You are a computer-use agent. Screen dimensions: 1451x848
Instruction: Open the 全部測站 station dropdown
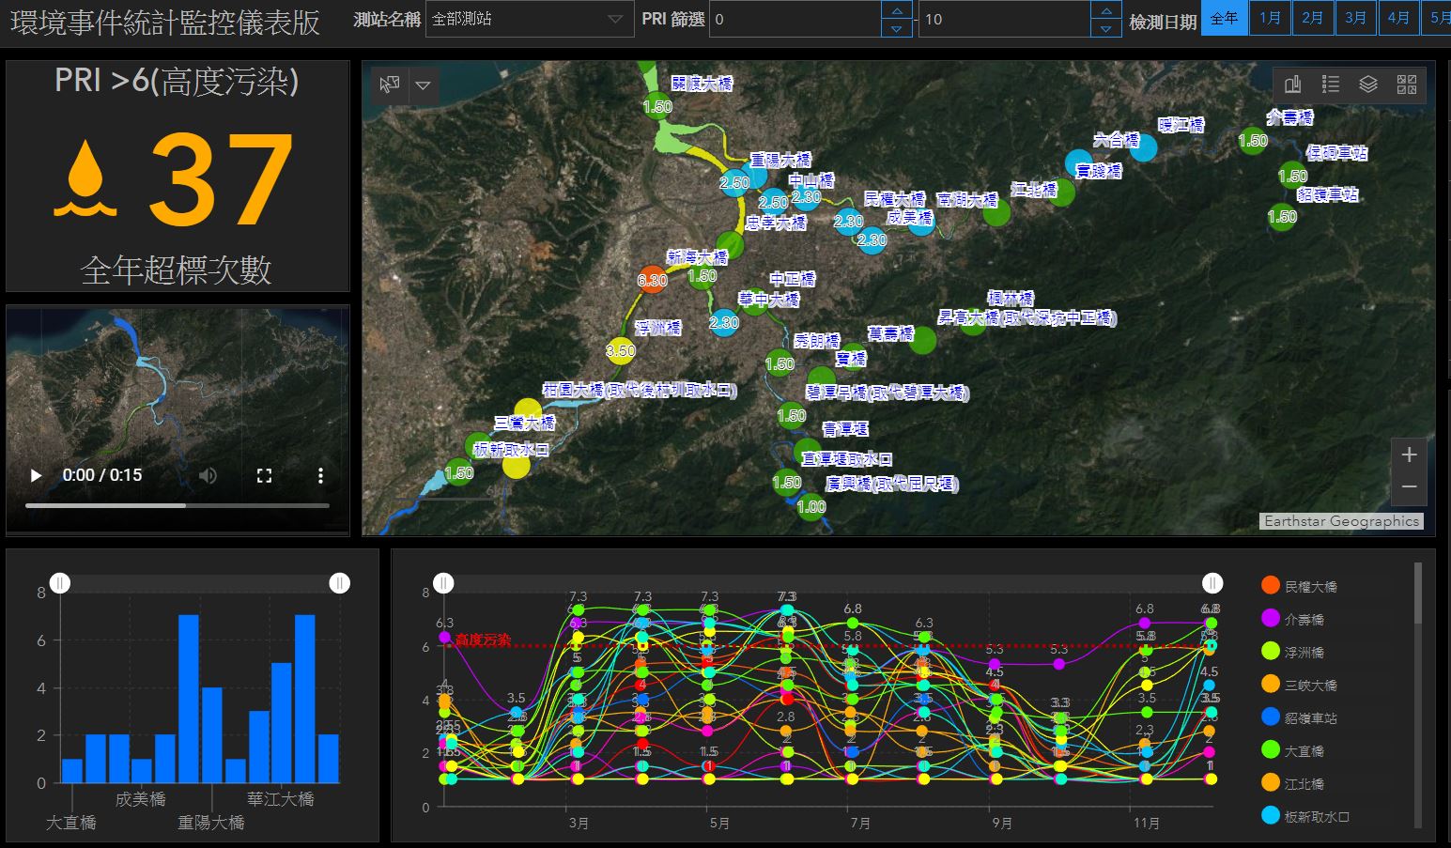point(531,19)
